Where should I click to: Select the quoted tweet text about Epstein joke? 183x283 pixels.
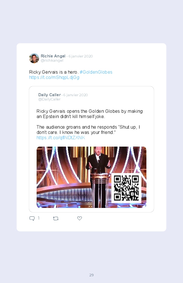pyautogui.click(x=90, y=114)
